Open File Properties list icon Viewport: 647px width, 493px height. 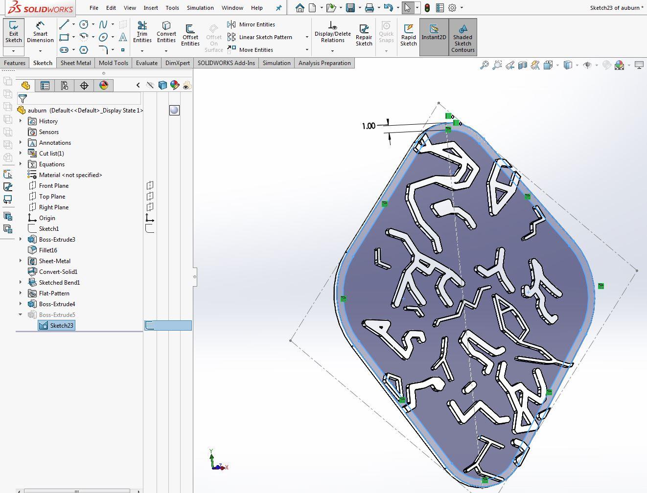[439, 8]
